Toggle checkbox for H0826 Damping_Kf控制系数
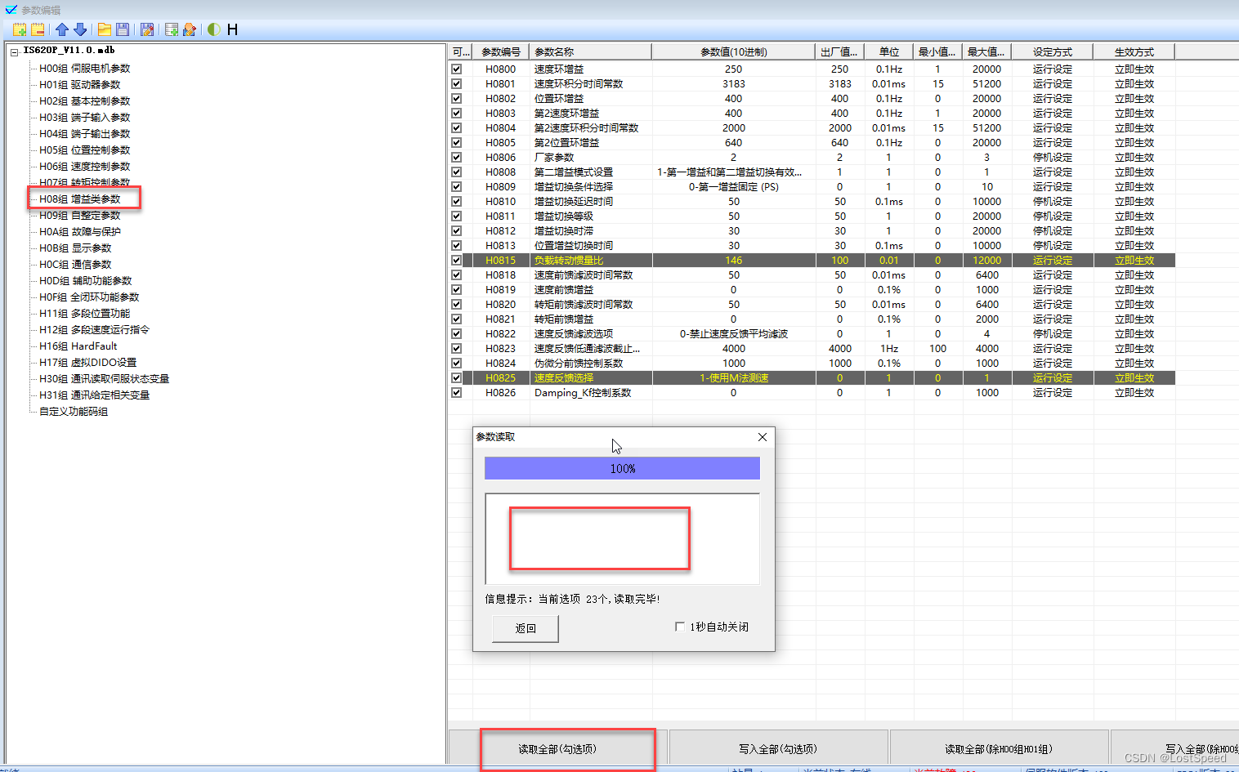This screenshot has height=772, width=1239. coord(456,393)
